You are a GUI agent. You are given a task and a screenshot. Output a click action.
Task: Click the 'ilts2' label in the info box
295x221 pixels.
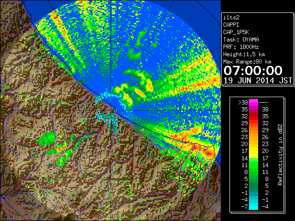[x=231, y=17]
